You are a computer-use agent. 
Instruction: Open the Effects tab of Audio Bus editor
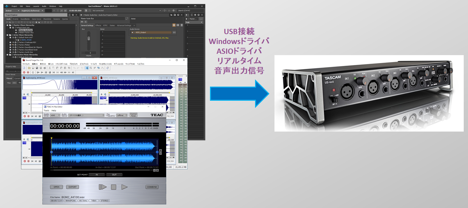click(x=98, y=25)
